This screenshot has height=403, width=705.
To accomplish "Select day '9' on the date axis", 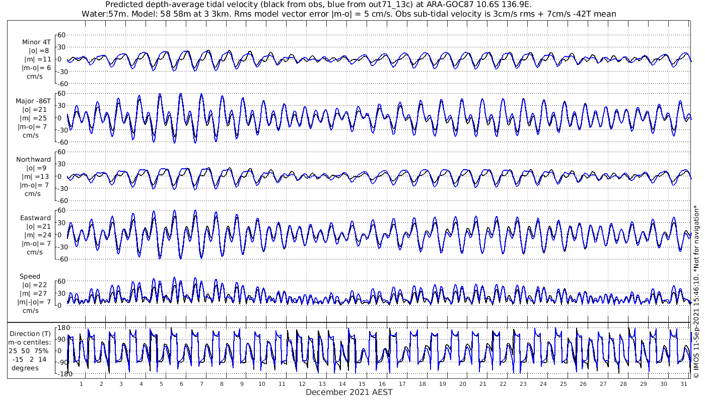I will coord(242,384).
